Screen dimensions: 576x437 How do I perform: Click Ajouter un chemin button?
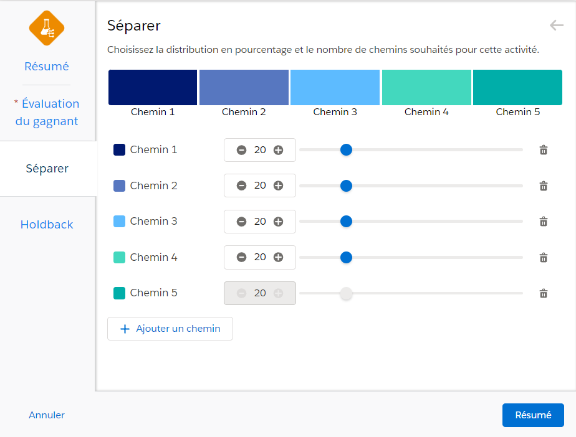tap(170, 329)
